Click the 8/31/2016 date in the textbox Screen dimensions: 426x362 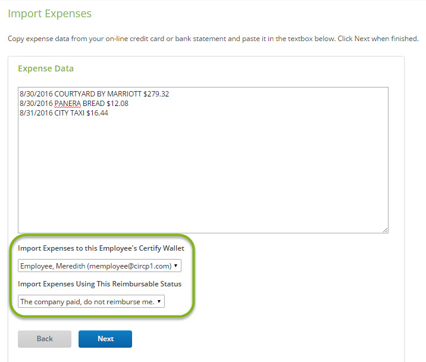pyautogui.click(x=36, y=113)
